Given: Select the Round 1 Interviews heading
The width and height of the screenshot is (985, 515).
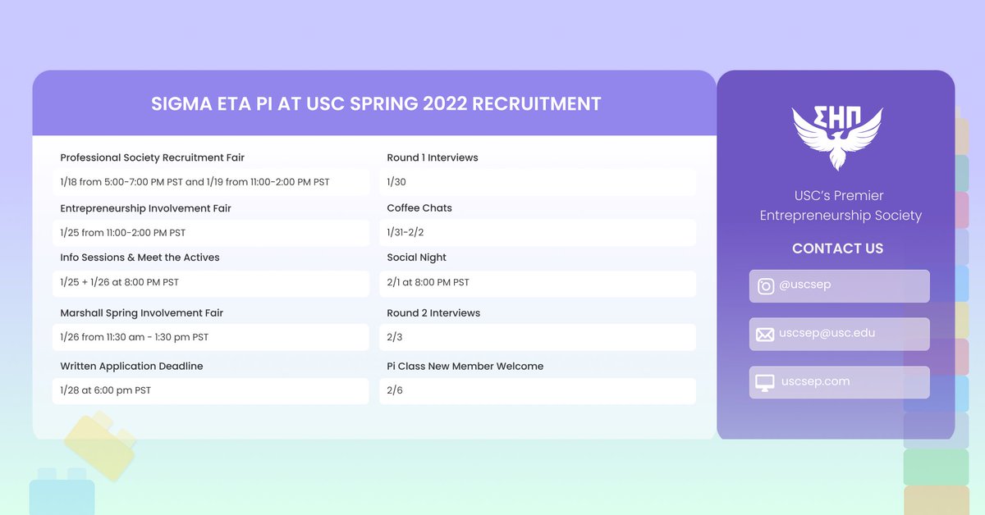Looking at the screenshot, I should (433, 157).
